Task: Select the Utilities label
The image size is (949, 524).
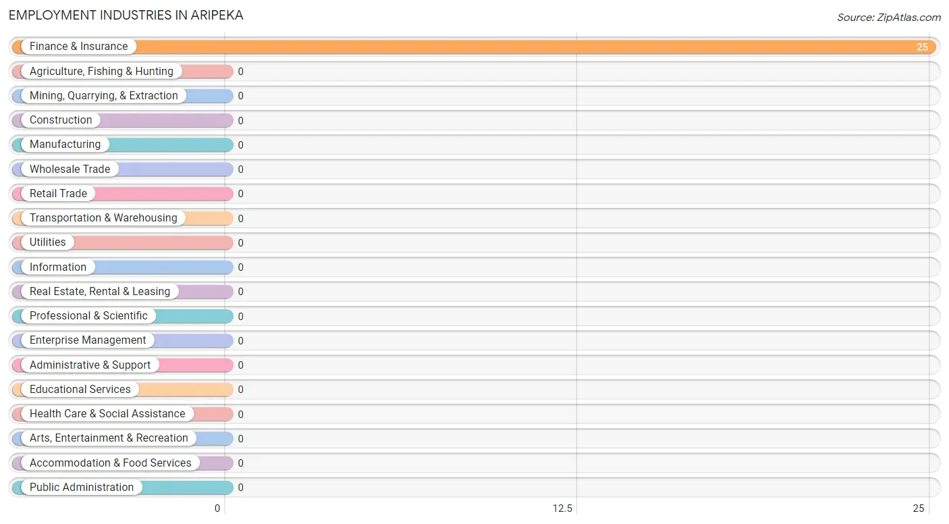Action: (x=48, y=242)
